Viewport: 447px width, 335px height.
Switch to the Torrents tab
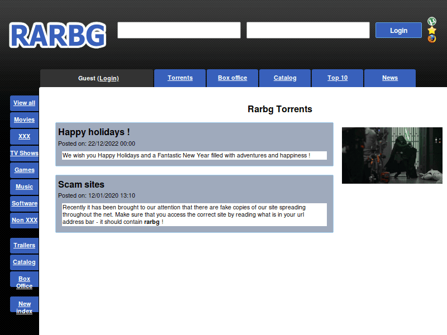click(180, 78)
